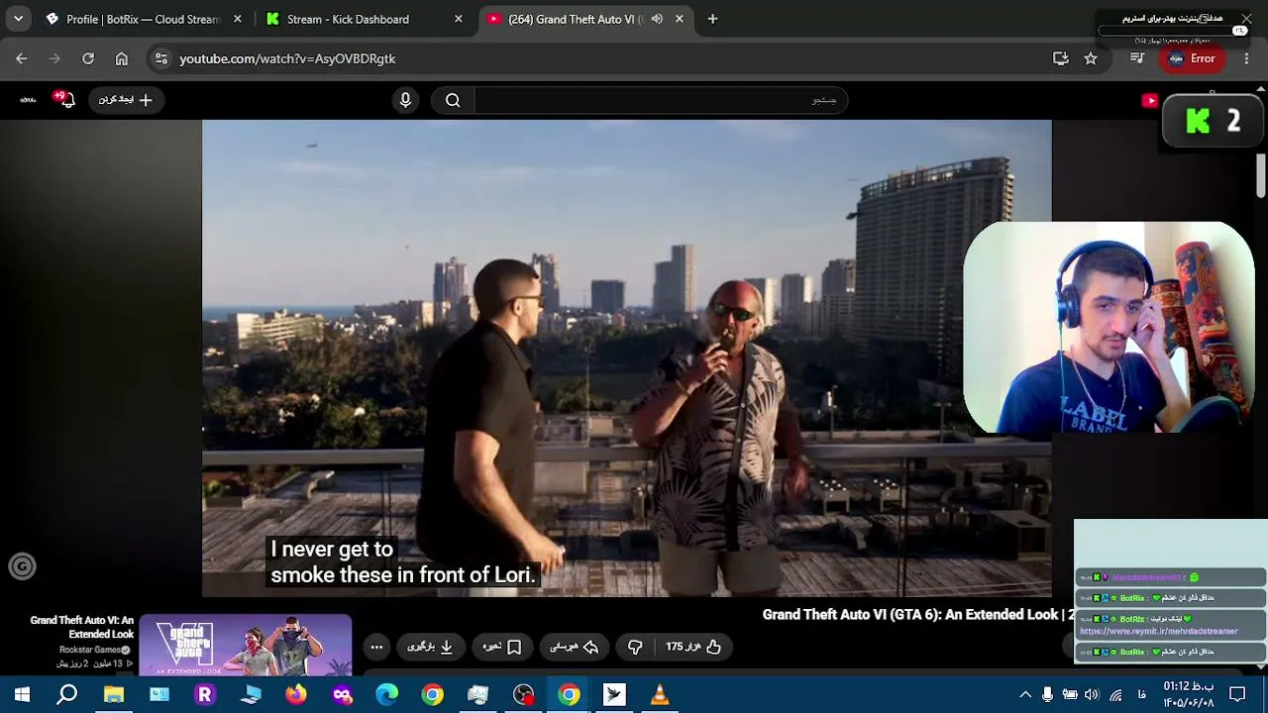Screen dimensions: 1268x713
Task: Open the browser home page
Action: click(x=121, y=58)
